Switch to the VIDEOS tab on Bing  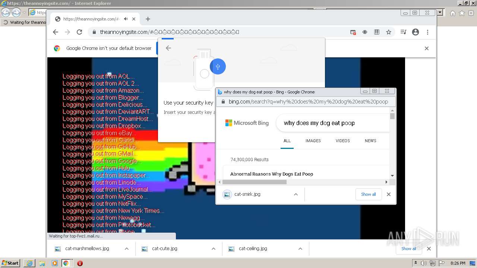(x=342, y=141)
